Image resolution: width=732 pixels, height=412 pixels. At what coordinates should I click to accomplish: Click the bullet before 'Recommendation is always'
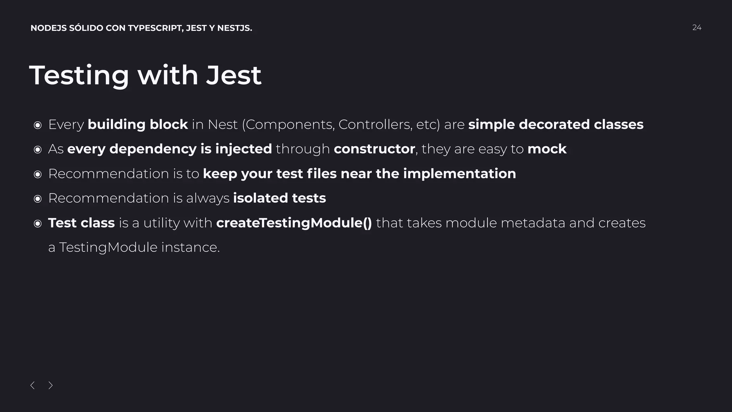pyautogui.click(x=38, y=199)
